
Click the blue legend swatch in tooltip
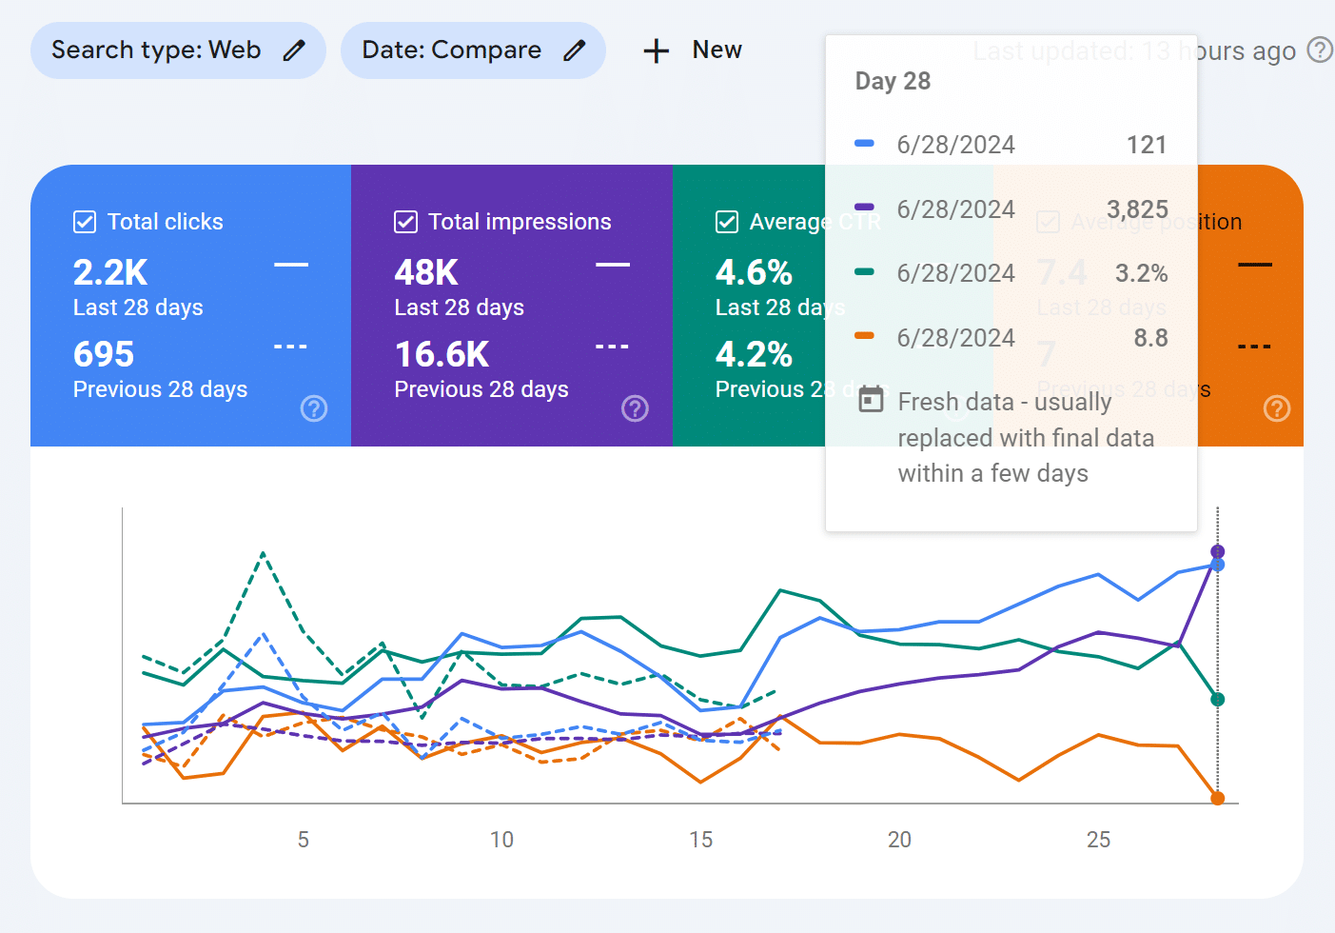point(864,144)
